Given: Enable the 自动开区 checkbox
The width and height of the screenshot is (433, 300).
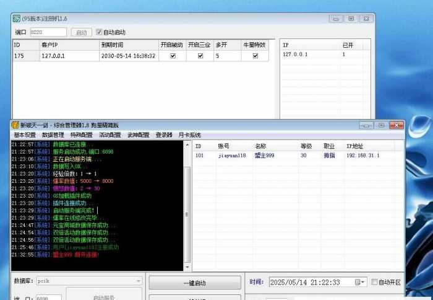Looking at the screenshot, I should click(374, 282).
